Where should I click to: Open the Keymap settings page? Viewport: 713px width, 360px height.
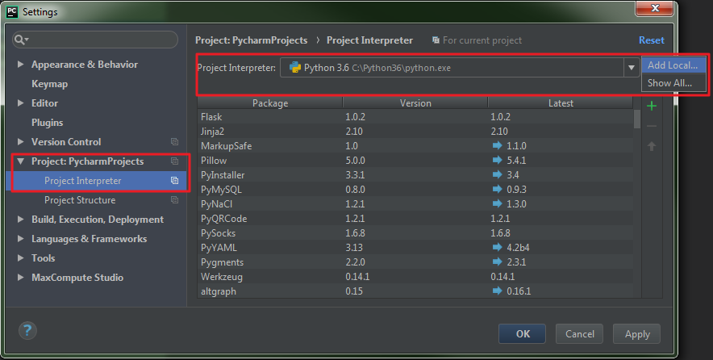tap(49, 84)
